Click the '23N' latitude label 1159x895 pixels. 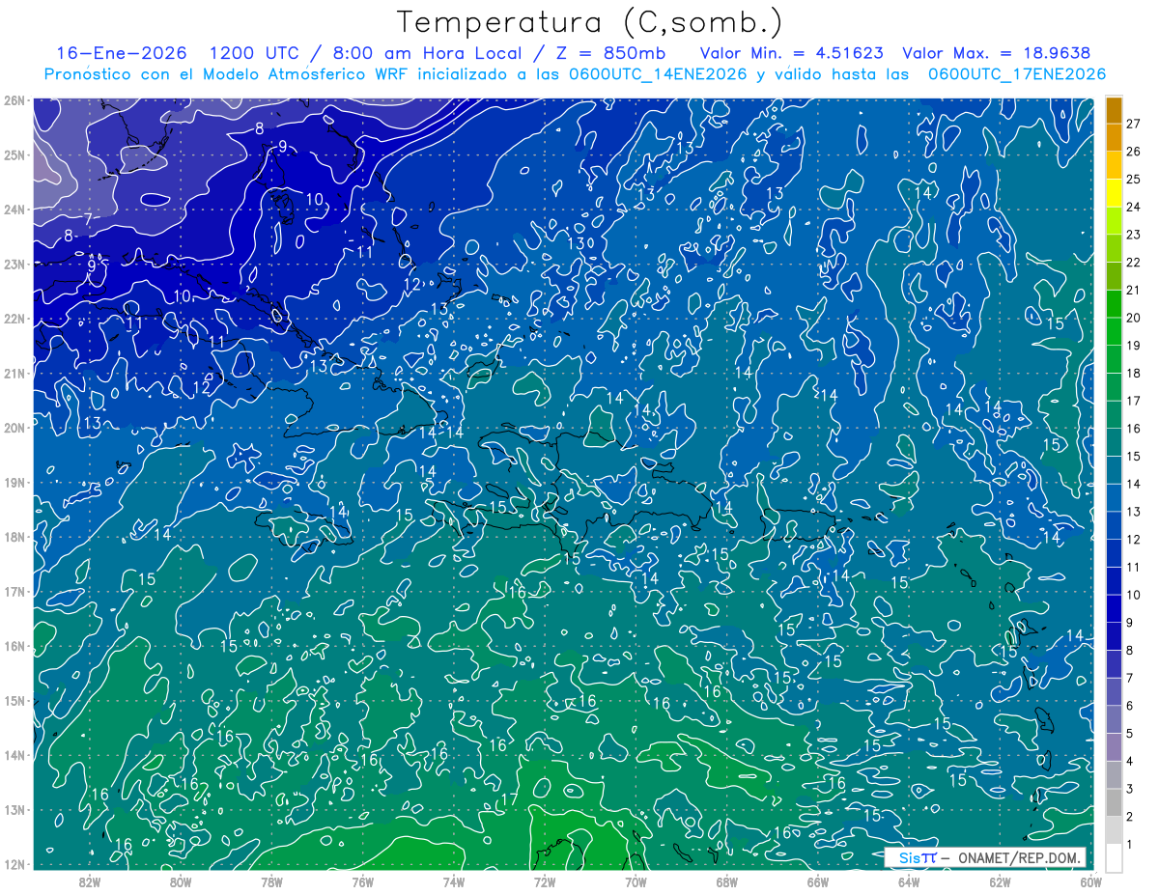click(14, 264)
